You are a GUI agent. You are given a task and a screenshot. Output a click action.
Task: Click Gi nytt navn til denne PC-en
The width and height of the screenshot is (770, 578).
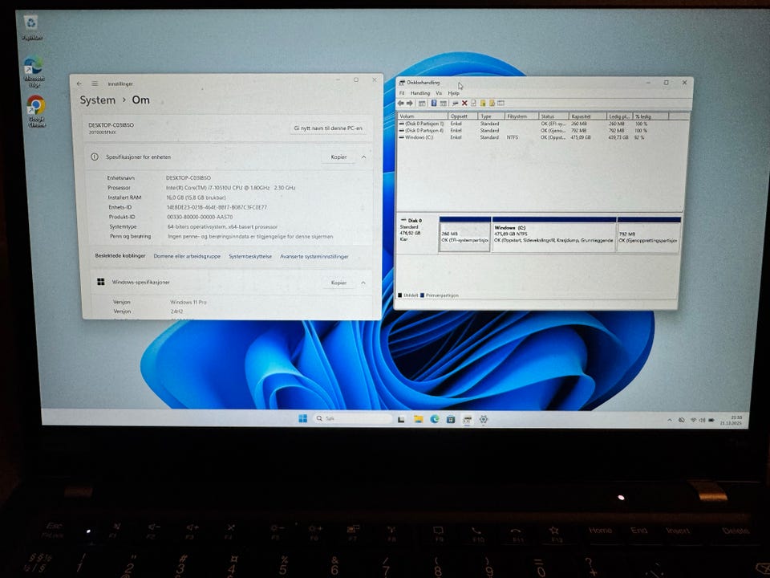[x=328, y=128]
